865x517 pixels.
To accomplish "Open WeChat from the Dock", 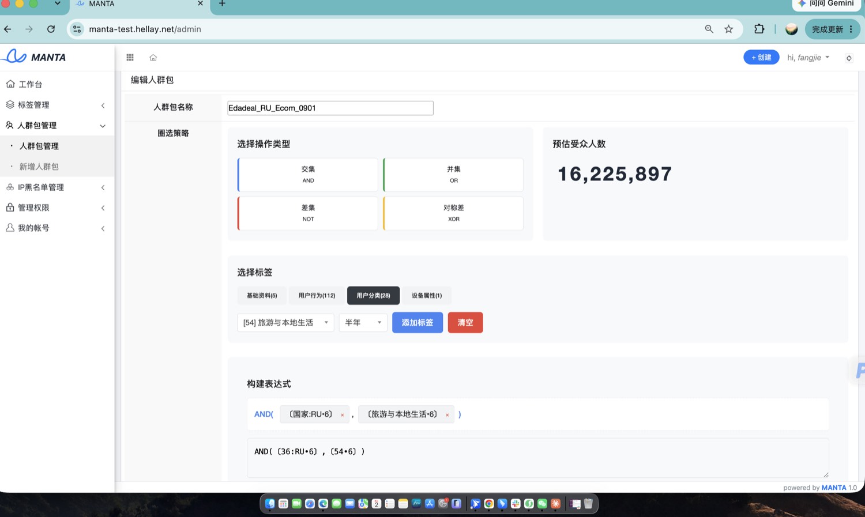I will (542, 503).
